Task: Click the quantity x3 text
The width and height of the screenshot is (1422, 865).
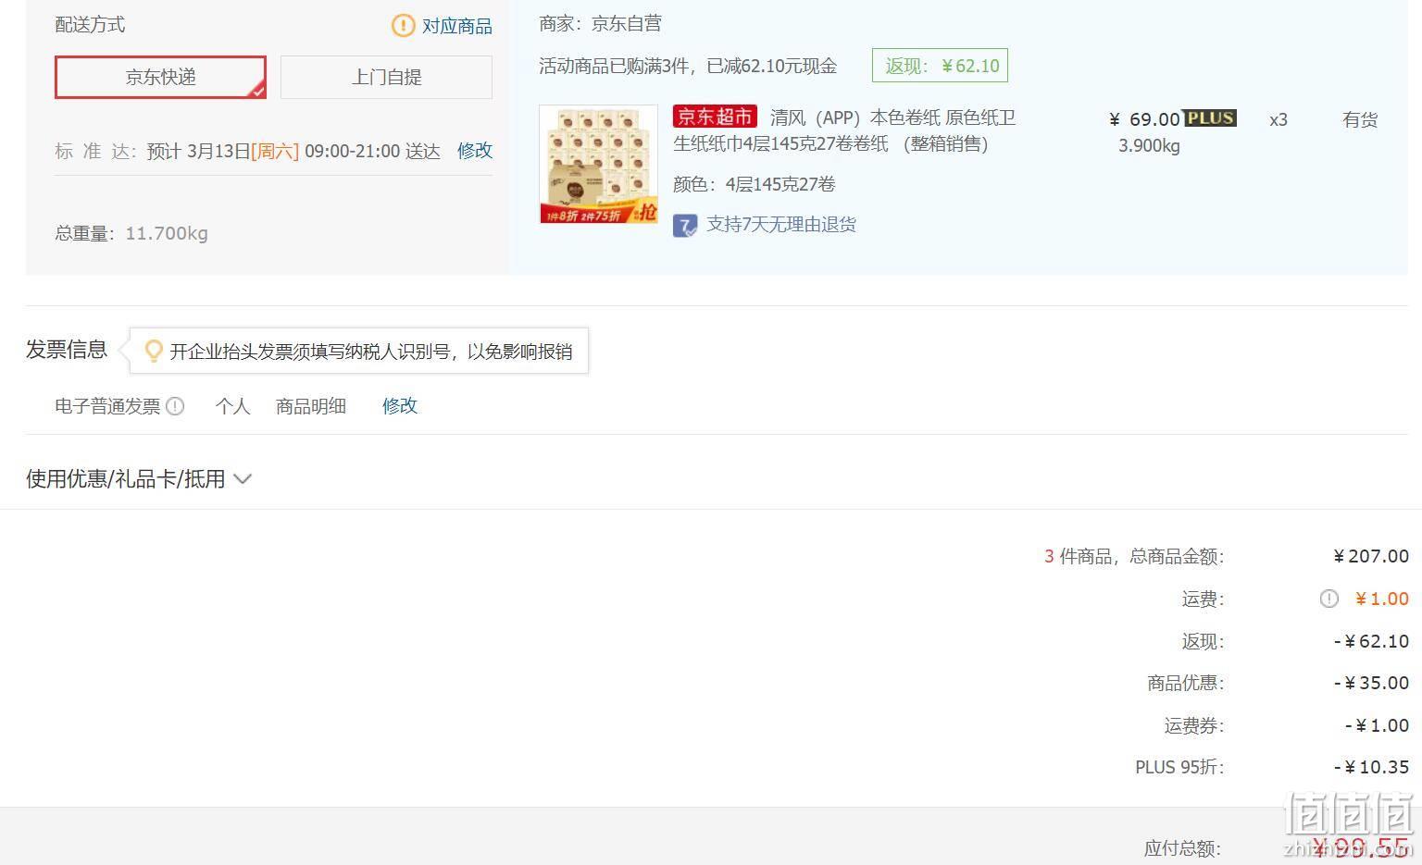Action: coord(1279,119)
